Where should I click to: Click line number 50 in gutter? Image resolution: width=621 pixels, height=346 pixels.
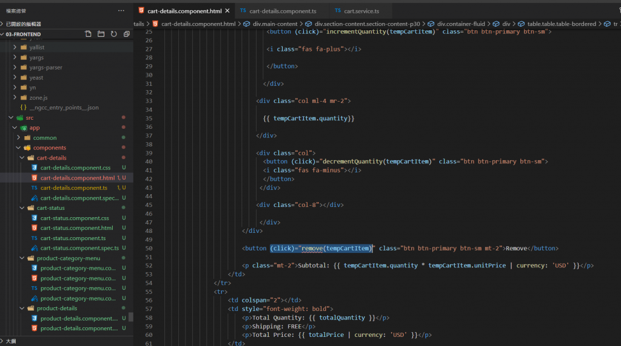pyautogui.click(x=149, y=249)
